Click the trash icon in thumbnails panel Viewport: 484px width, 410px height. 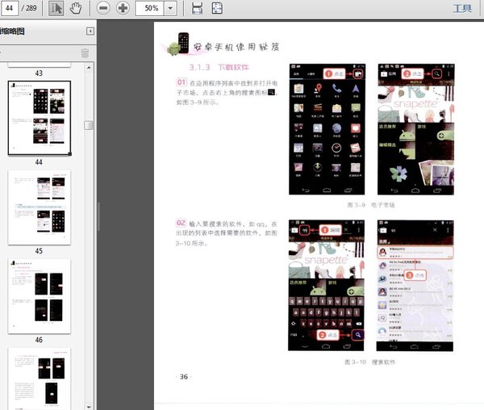[85, 53]
